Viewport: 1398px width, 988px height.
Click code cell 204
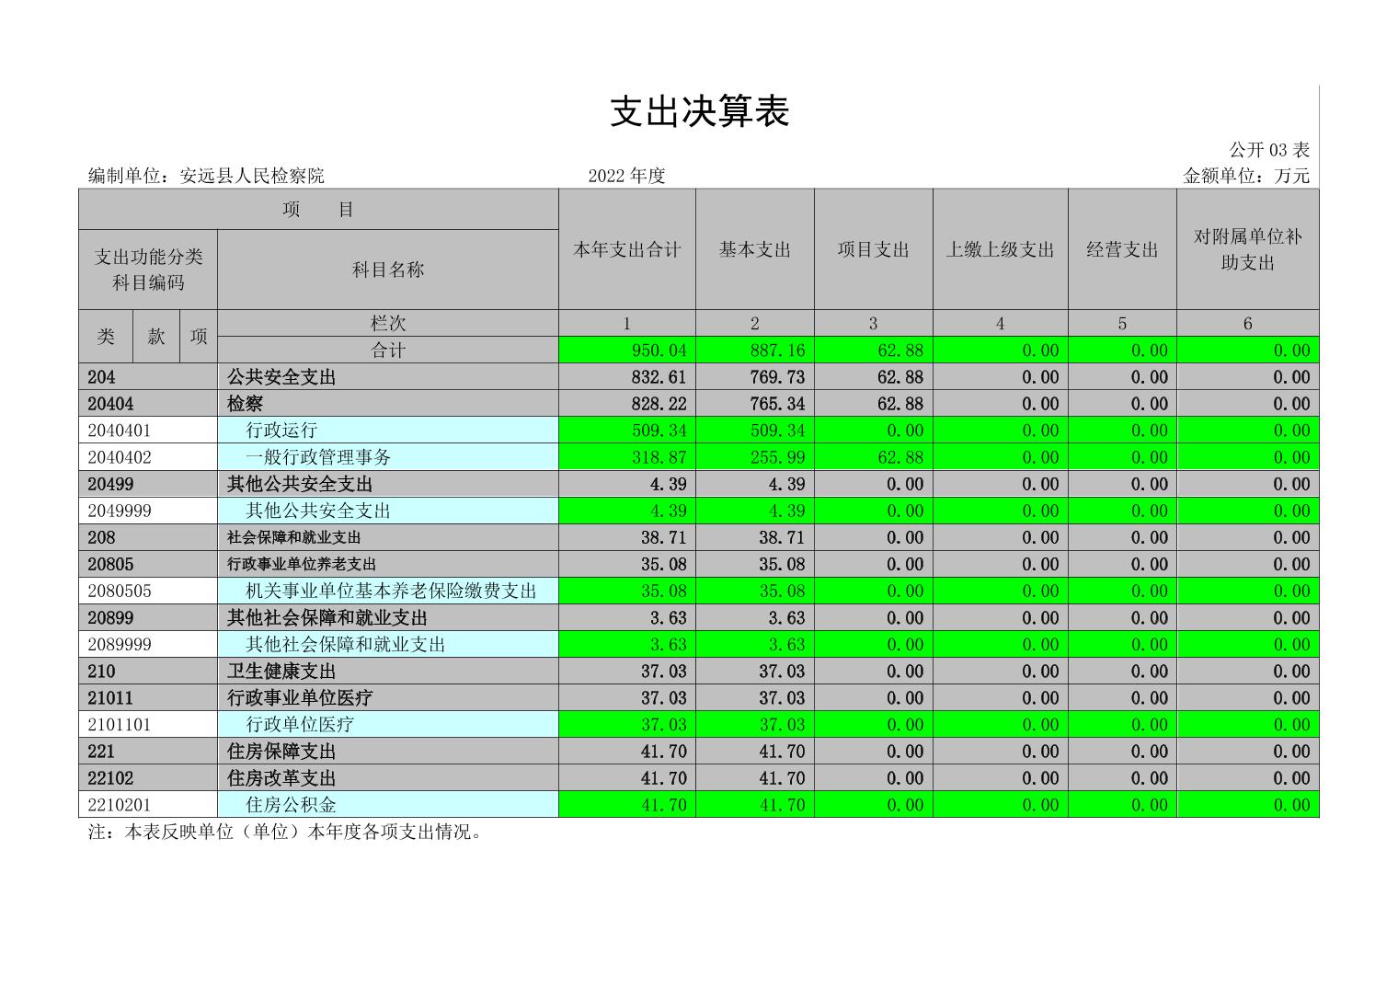(148, 377)
